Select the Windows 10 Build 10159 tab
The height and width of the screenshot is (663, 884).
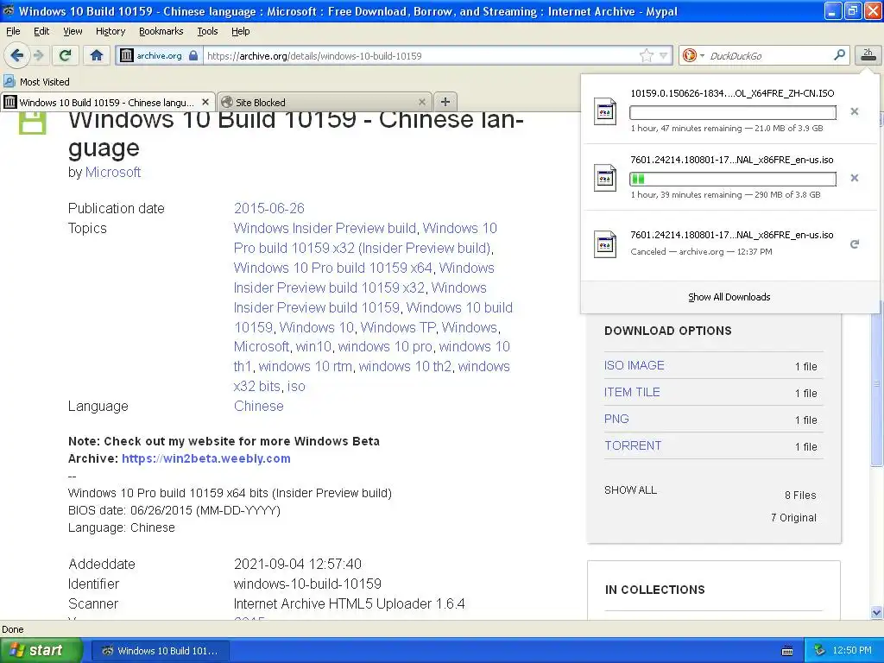pos(108,102)
